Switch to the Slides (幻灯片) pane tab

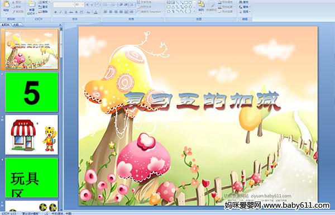[x=6, y=25]
